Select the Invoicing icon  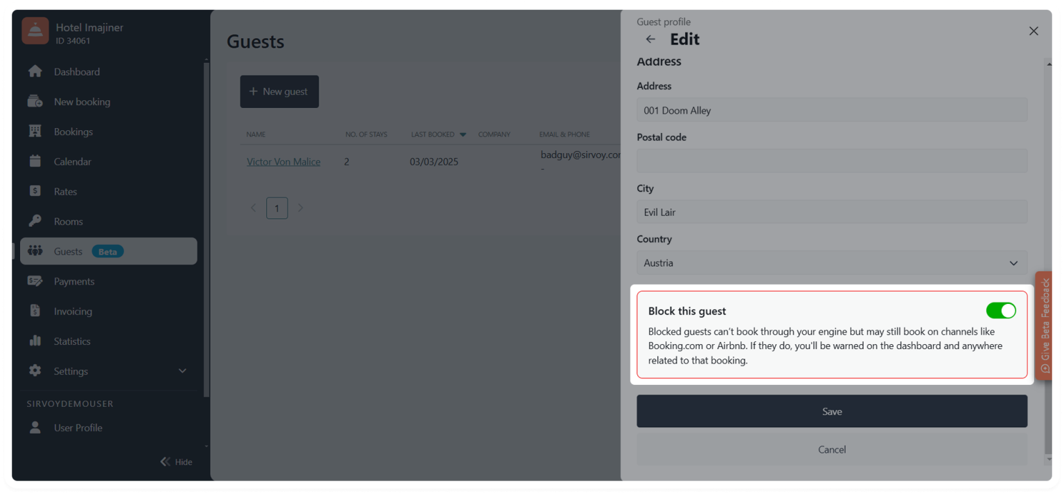pyautogui.click(x=35, y=311)
